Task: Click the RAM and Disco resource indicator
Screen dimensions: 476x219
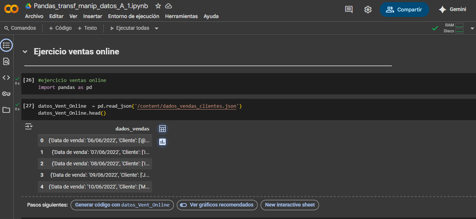Action: [x=454, y=28]
